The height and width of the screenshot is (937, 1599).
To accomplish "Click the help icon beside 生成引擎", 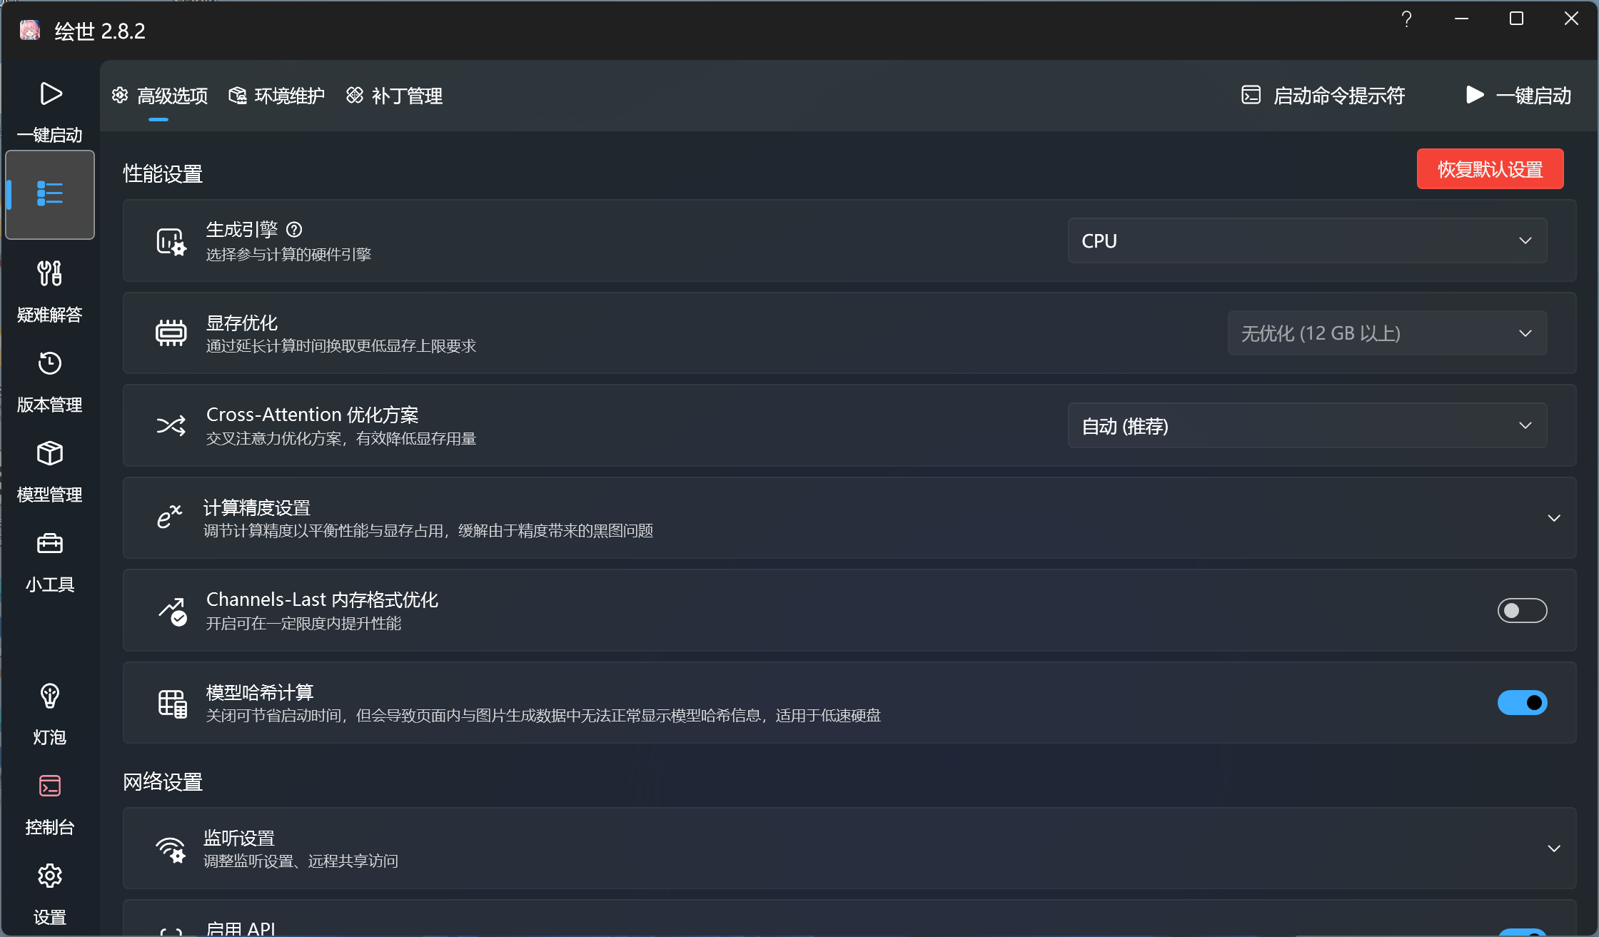I will (294, 230).
